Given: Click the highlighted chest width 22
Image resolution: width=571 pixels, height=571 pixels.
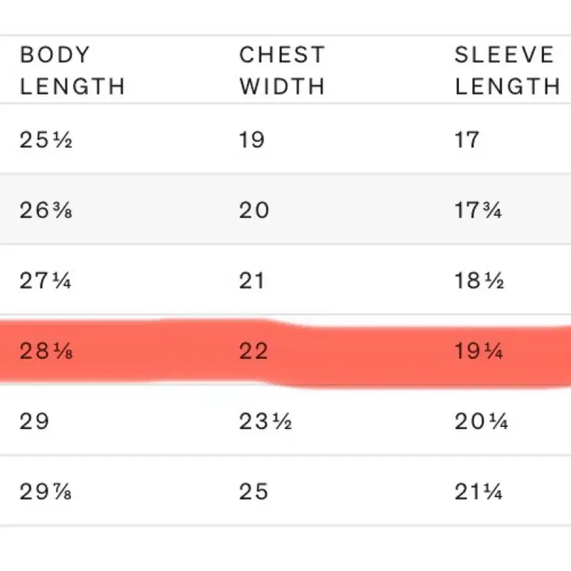Looking at the screenshot, I should pyautogui.click(x=254, y=351).
